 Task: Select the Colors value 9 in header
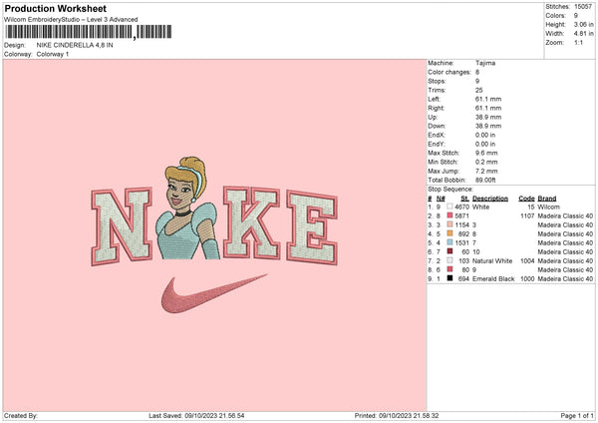tap(576, 16)
